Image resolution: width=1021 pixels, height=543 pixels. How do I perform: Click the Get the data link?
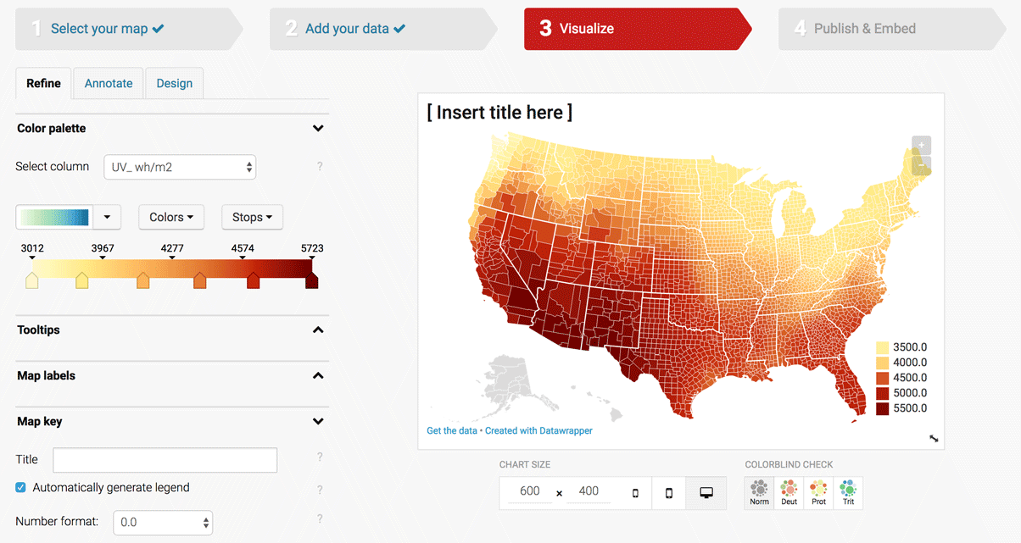pos(452,430)
